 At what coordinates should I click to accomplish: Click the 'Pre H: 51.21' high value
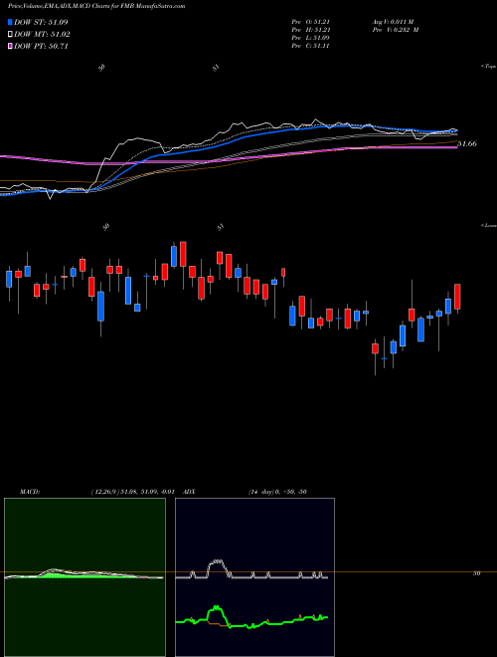click(x=310, y=30)
